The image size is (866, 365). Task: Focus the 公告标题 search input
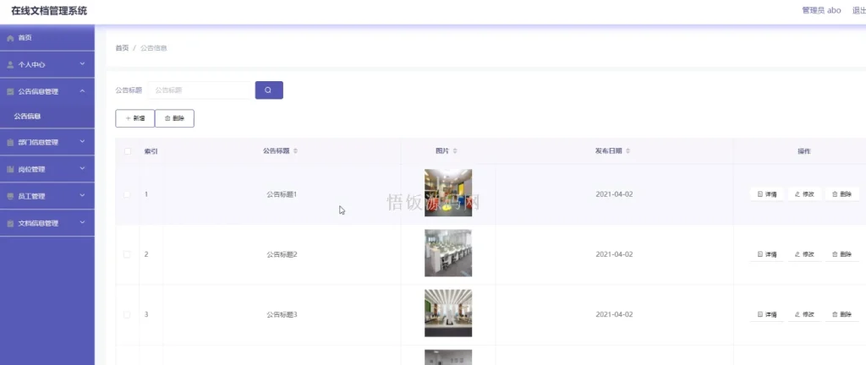click(x=200, y=90)
